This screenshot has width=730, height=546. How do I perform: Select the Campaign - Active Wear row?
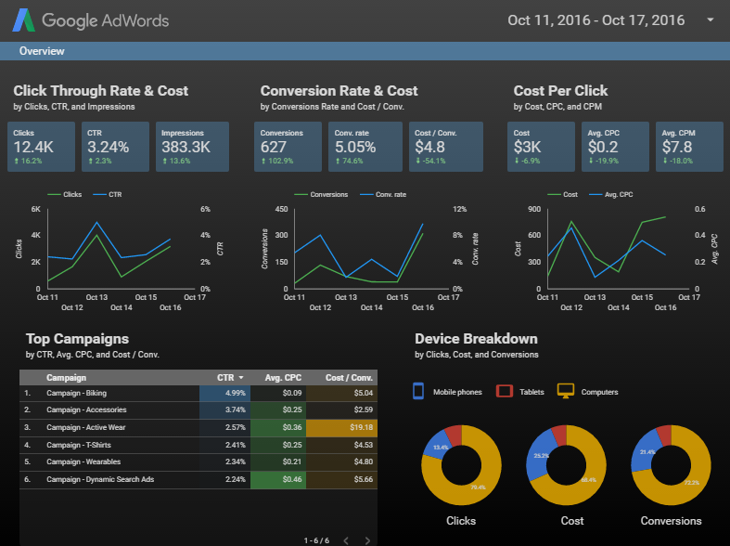tap(199, 428)
